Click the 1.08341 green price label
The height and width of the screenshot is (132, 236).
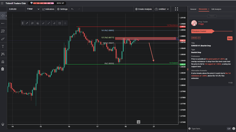coord(182,64)
